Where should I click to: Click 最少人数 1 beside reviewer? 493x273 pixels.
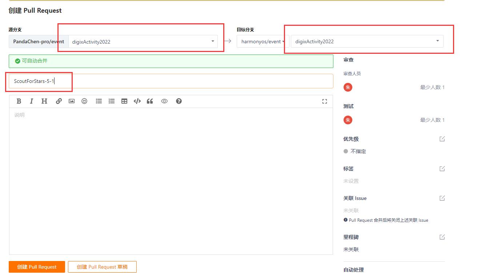point(432,87)
